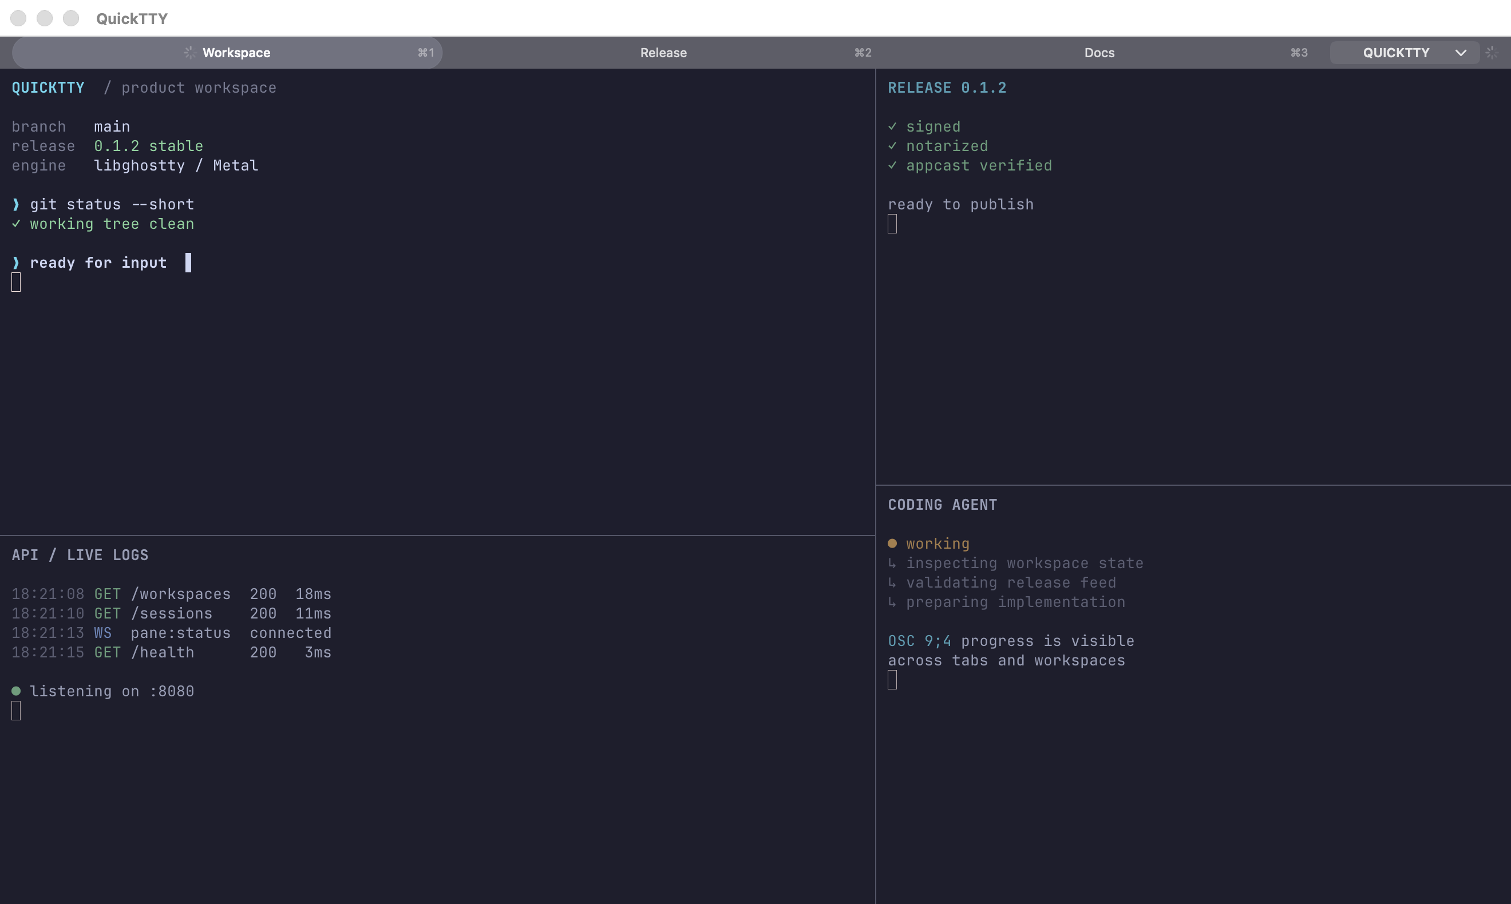This screenshot has width=1511, height=904.
Task: Click the hollow cursor in API logs pane
Action: click(16, 710)
